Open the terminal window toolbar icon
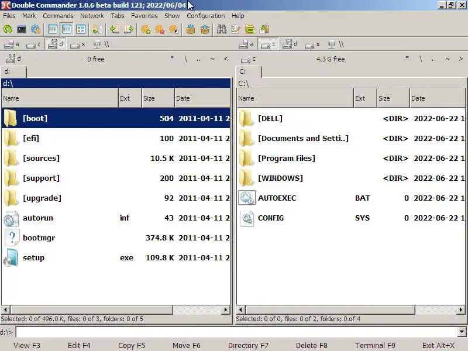Screen dimensions: 468x351 tap(22, 29)
